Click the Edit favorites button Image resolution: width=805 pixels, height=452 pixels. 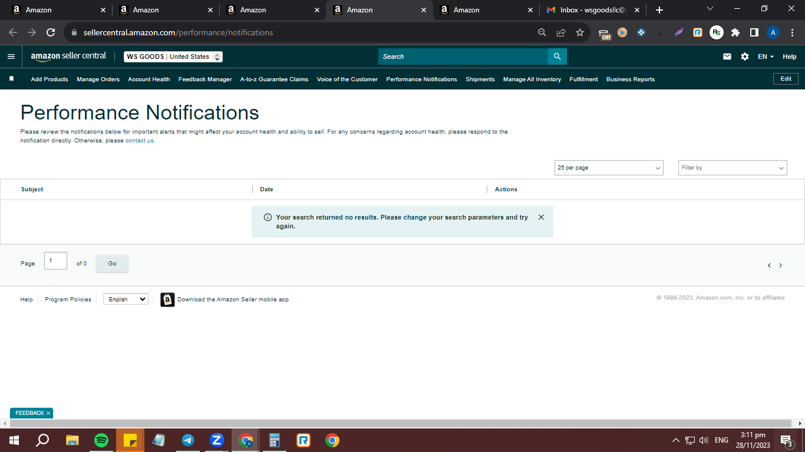pyautogui.click(x=786, y=79)
